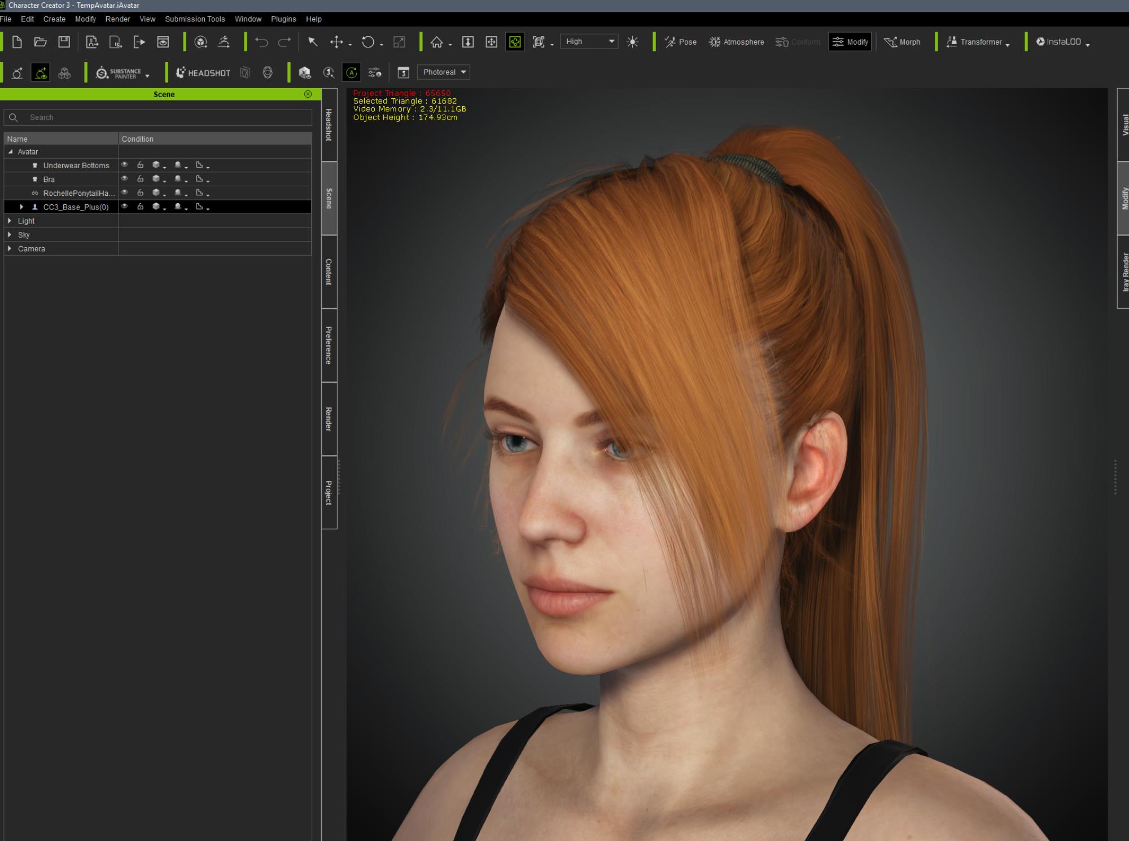Click the GoZ cube transfer icon
The width and height of the screenshot is (1129, 841).
[200, 42]
